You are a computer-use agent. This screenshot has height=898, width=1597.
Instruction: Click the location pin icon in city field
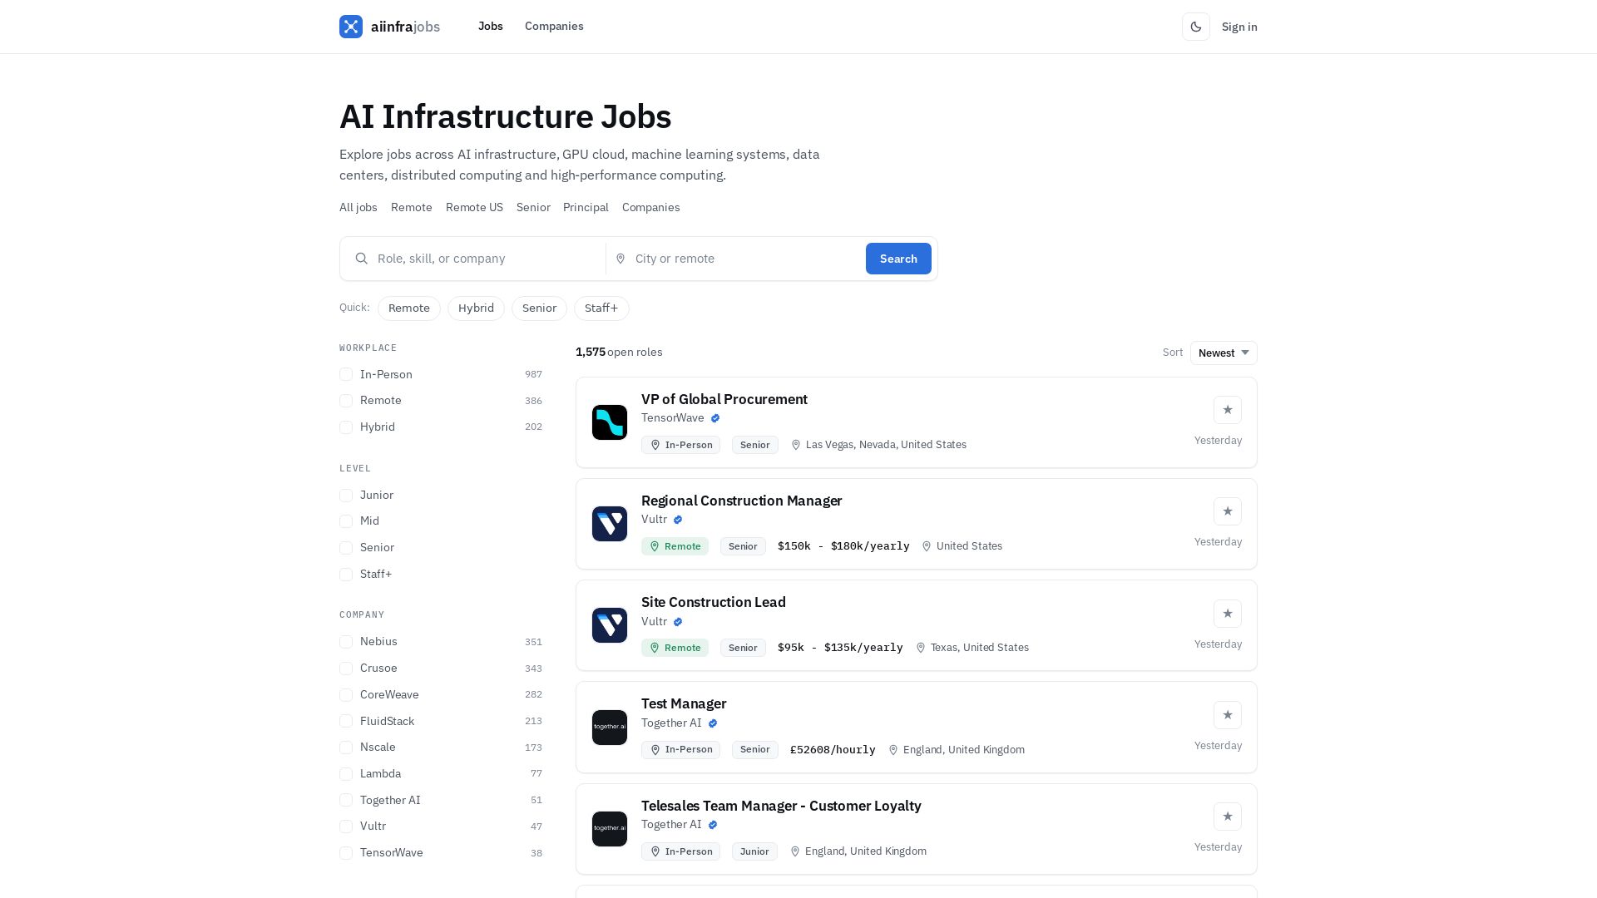pos(621,259)
